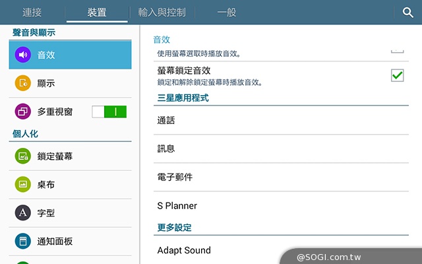Open the 輸入與控制 tab
Viewport: 422px width, 264px height.
coord(162,13)
